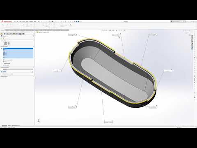Select the Partial preview radio button
197x148 pixels.
[3, 63]
